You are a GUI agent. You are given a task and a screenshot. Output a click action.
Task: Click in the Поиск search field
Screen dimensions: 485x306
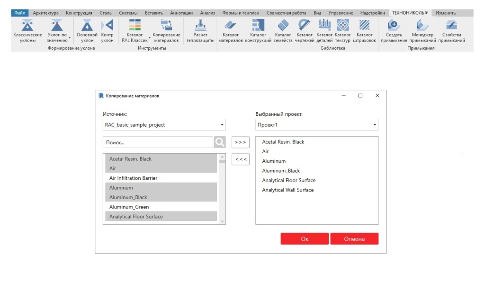click(158, 142)
